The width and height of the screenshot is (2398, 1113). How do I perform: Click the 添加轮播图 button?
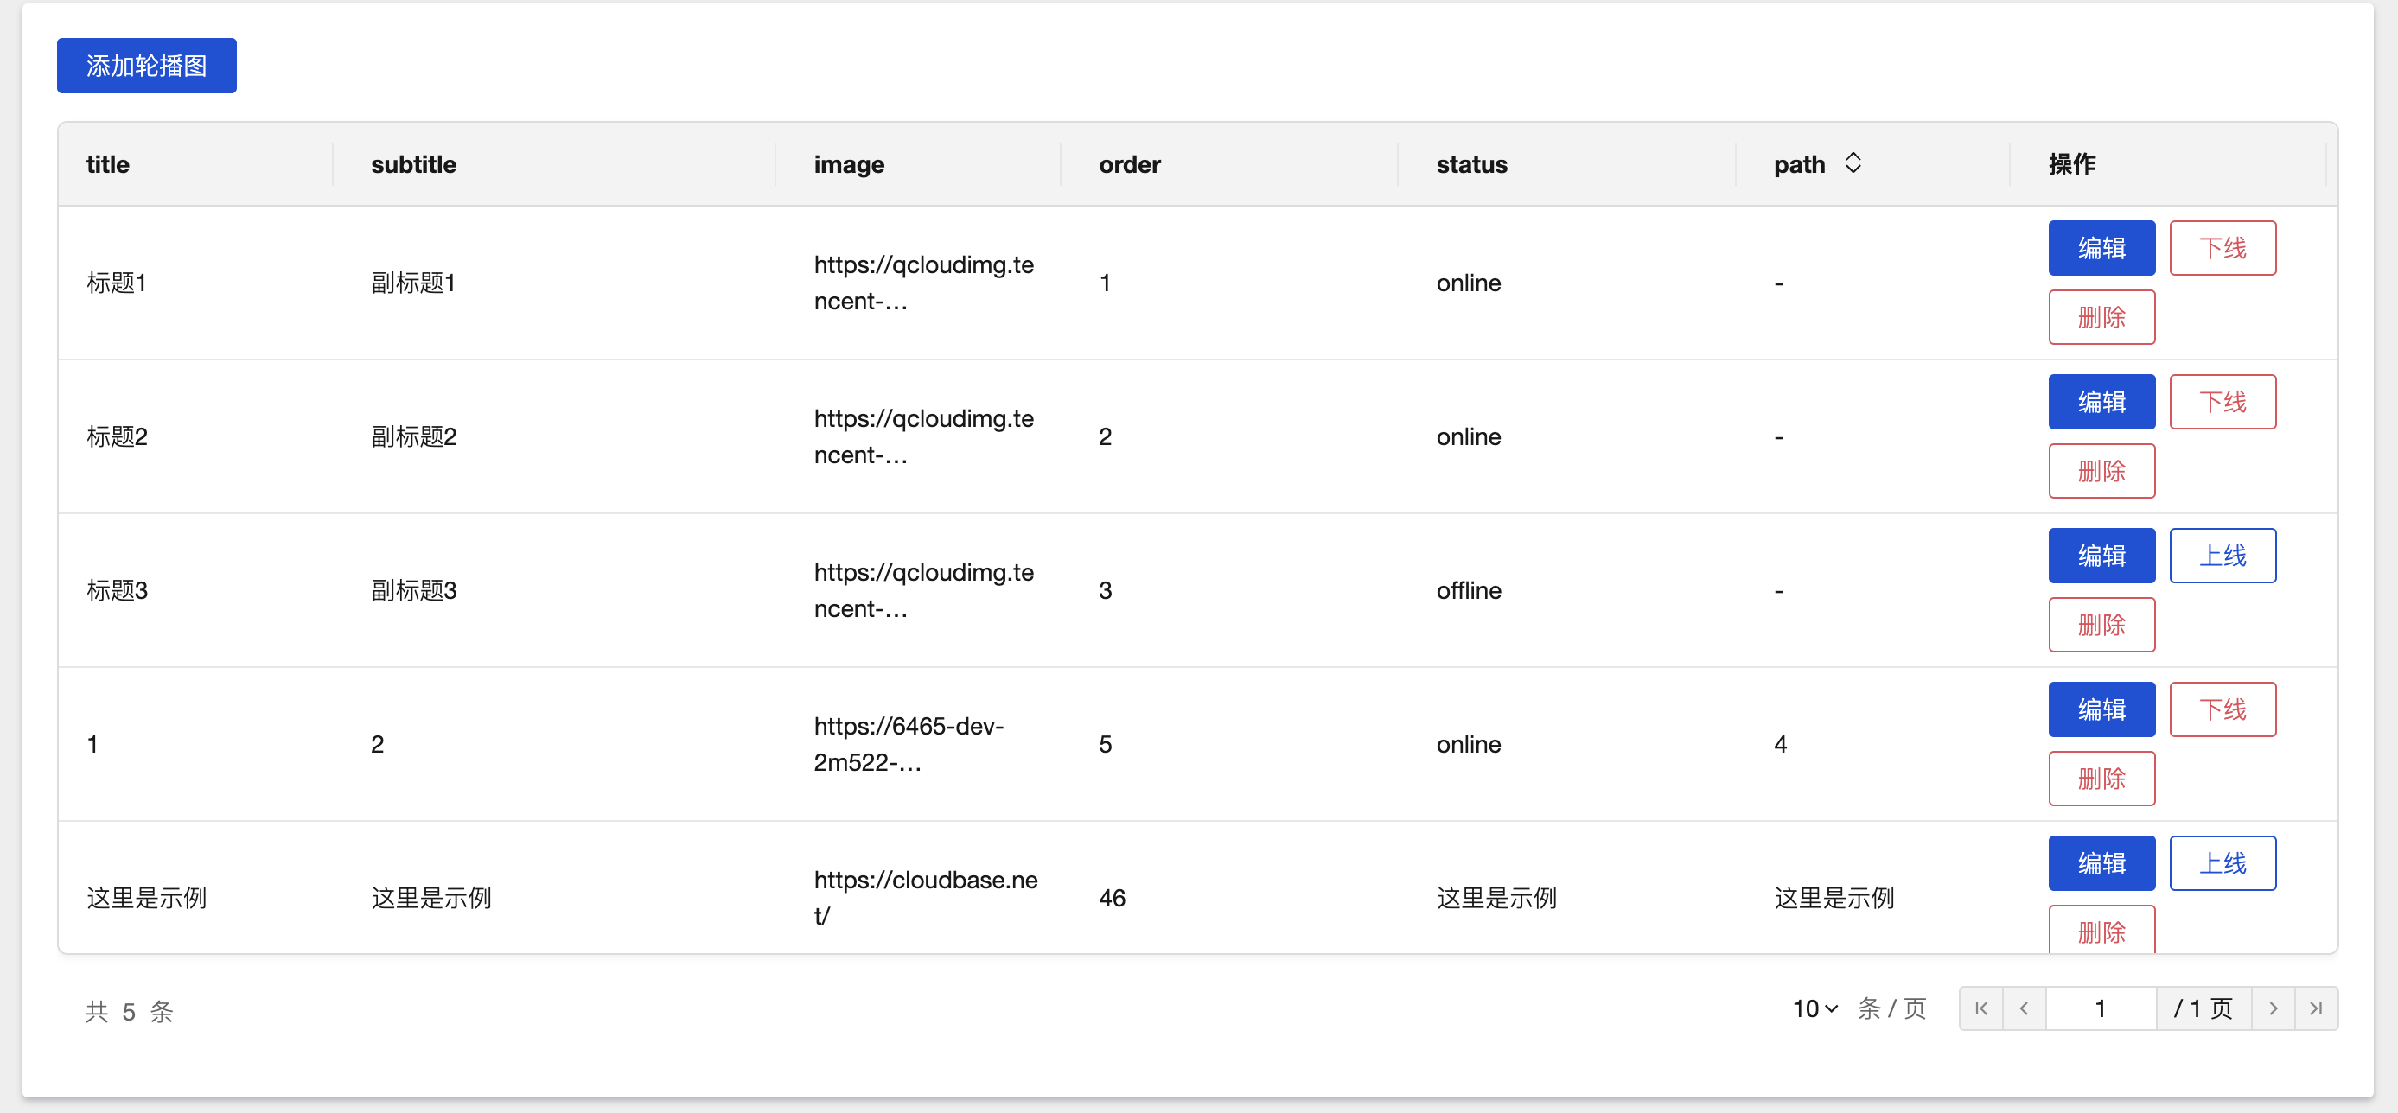[x=146, y=65]
